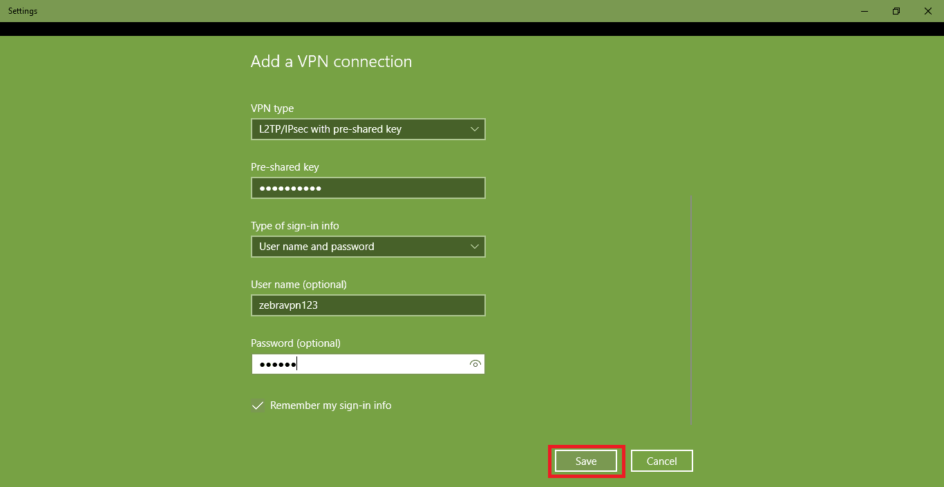The height and width of the screenshot is (487, 944).
Task: Save the VPN connection
Action: click(585, 461)
